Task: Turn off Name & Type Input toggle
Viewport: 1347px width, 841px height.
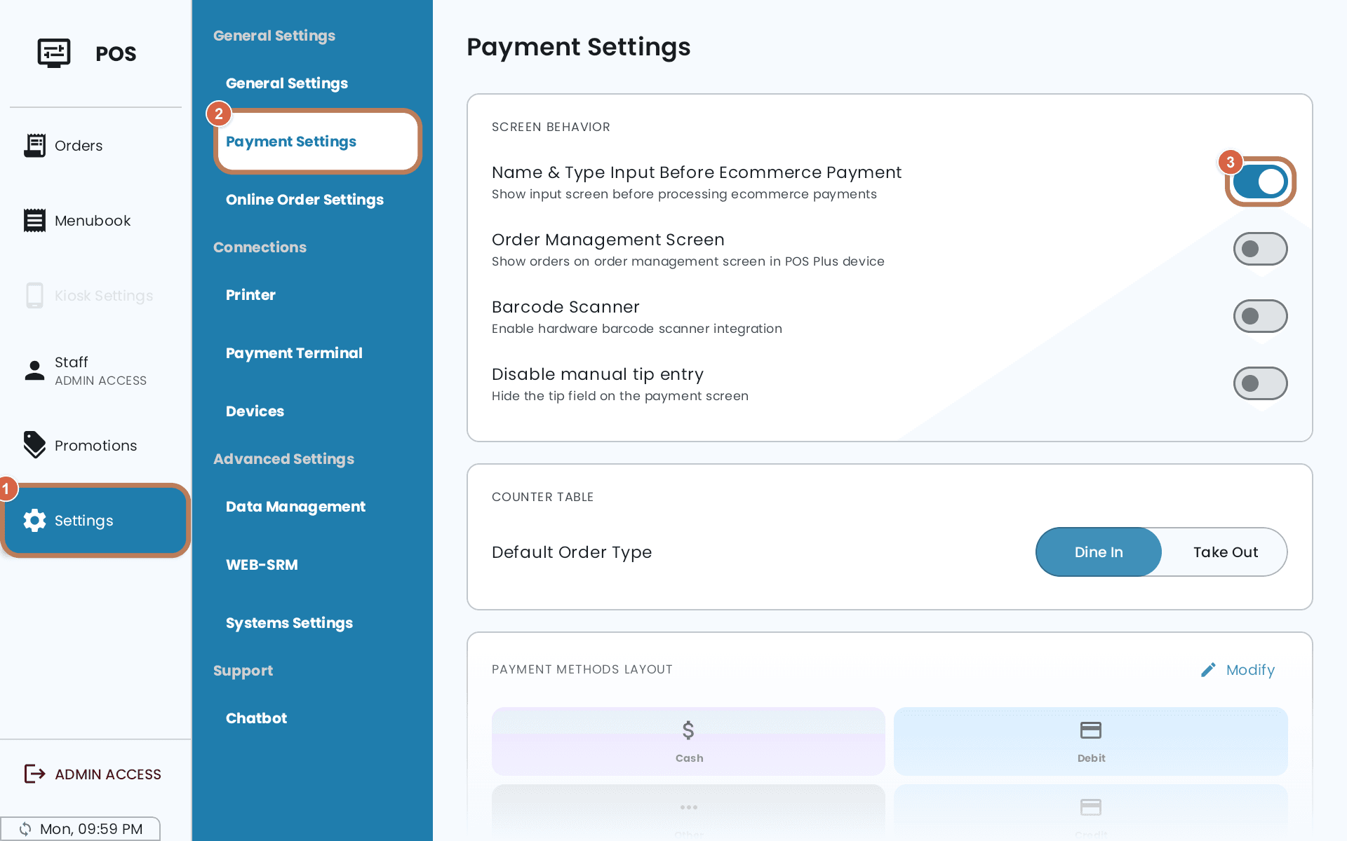Action: point(1261,182)
